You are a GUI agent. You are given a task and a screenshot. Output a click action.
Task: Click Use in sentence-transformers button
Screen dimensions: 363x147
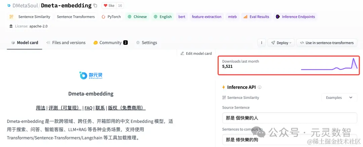pos(327,42)
